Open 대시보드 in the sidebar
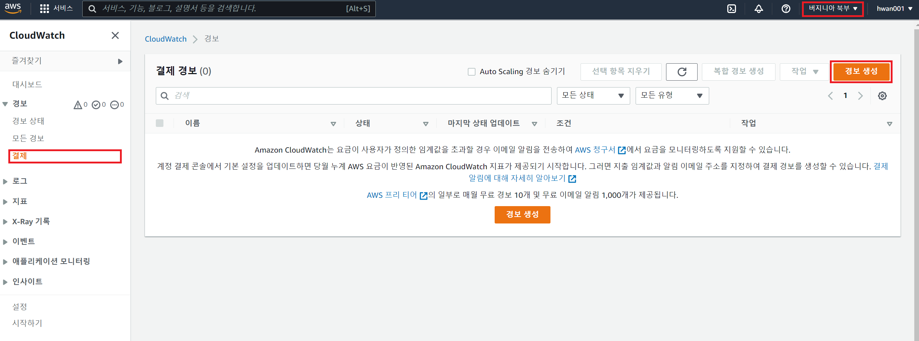 point(27,85)
